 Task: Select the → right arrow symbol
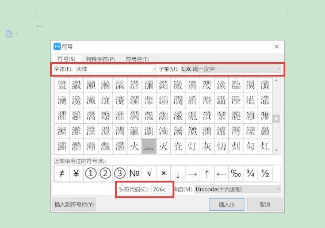point(192,173)
